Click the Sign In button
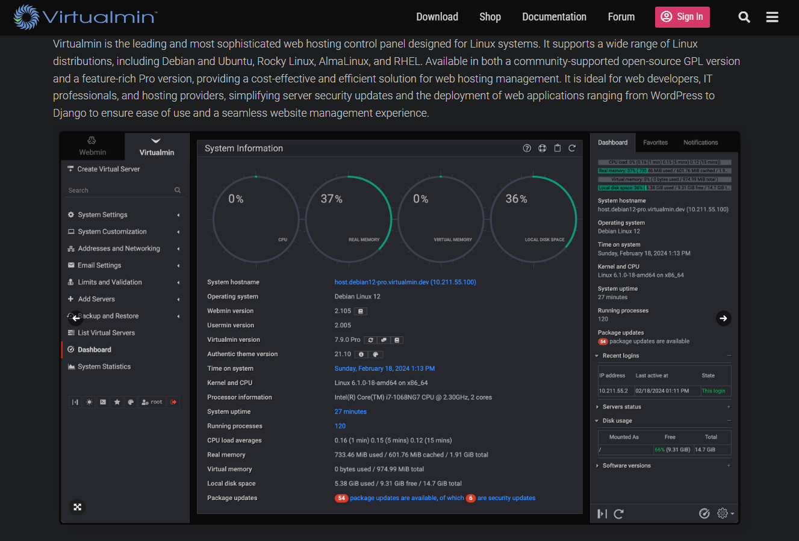 (682, 17)
